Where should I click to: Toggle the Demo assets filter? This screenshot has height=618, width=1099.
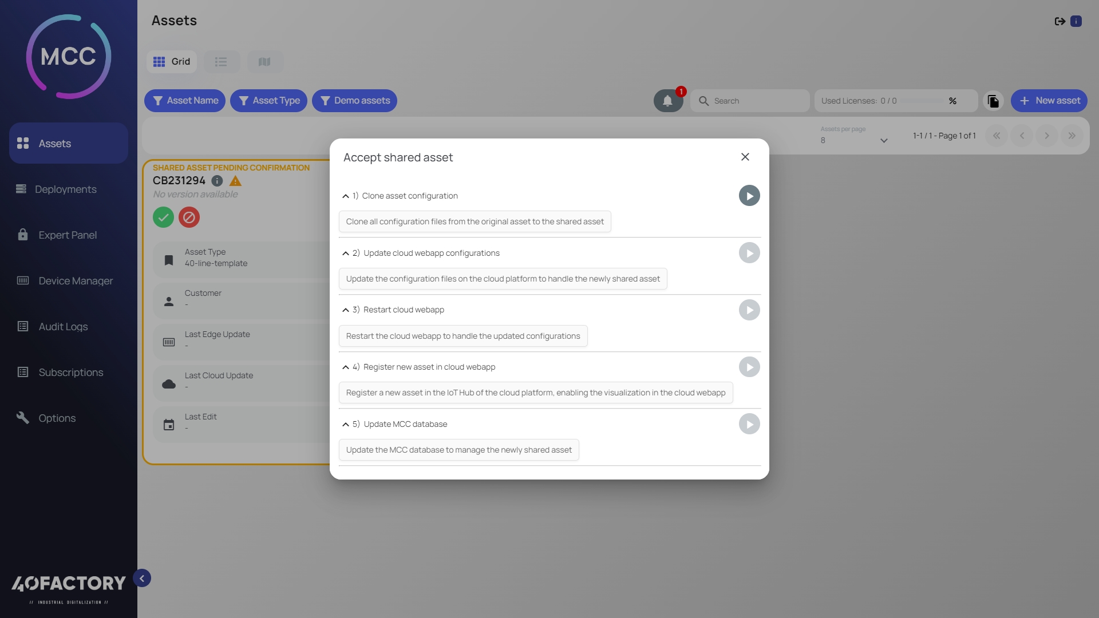(354, 101)
